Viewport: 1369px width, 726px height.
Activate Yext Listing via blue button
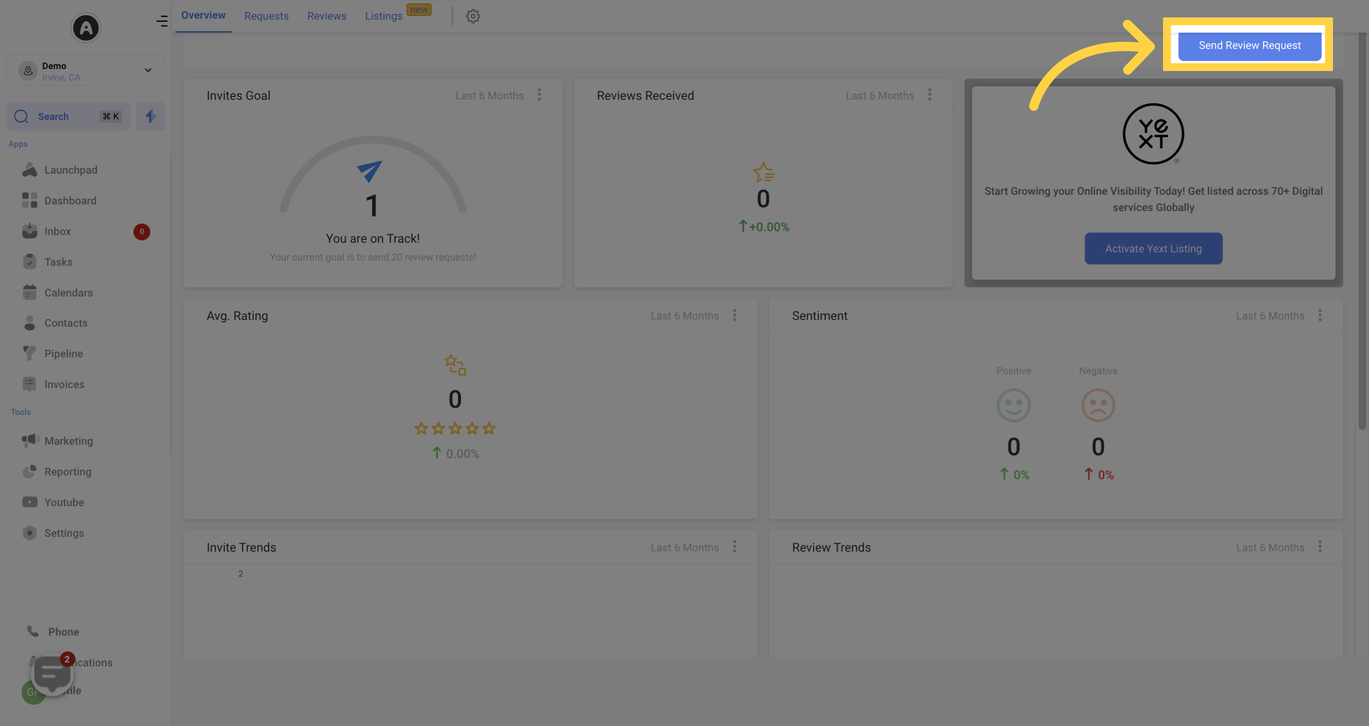(1152, 248)
